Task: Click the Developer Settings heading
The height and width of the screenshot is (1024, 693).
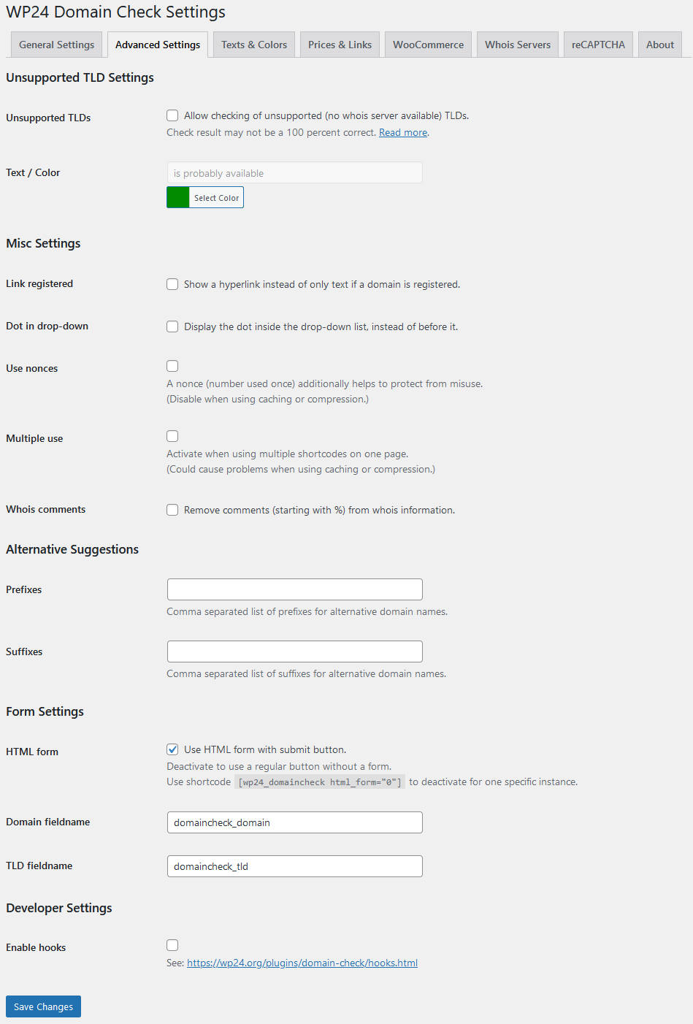Action: 59,908
